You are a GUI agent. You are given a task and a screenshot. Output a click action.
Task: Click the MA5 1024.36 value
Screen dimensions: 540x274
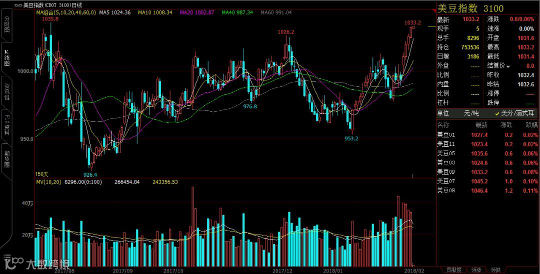click(x=115, y=12)
